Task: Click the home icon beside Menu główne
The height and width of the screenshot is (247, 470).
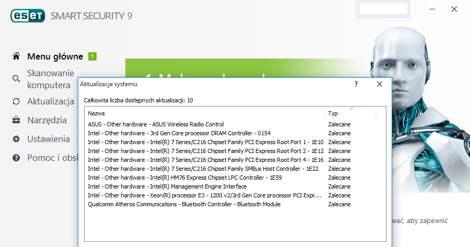Action: pos(16,56)
